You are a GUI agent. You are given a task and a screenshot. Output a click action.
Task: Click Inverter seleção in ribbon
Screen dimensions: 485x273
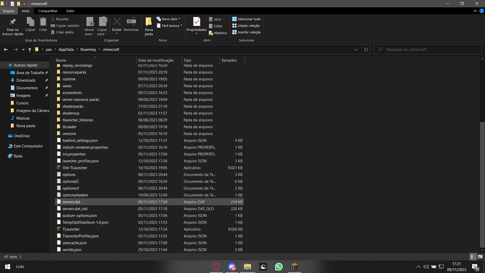point(247,32)
